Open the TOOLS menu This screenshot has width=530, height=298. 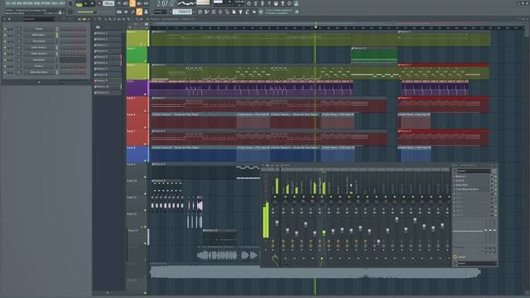(x=55, y=3)
